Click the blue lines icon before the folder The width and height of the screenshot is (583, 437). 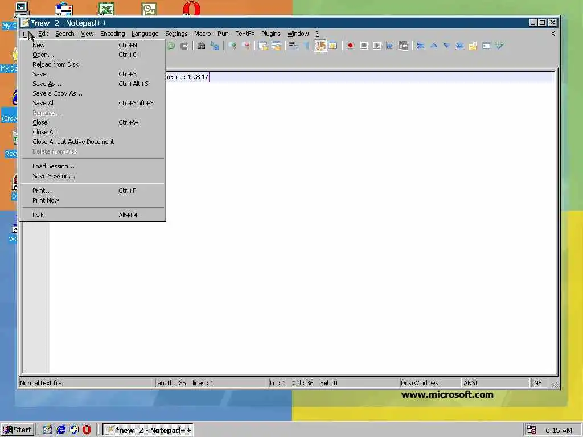pos(460,46)
